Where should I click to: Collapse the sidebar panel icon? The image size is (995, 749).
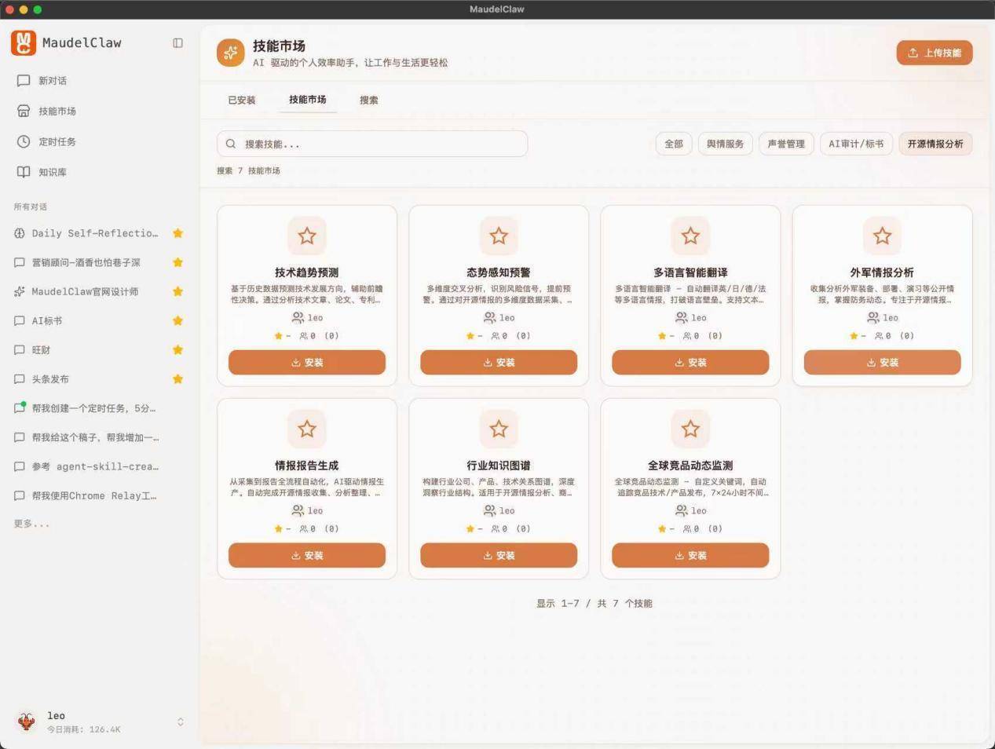coord(177,43)
